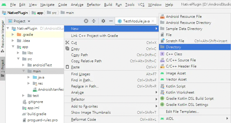Select build.gradle file in tree
This screenshot has height=123, width=231.
[37, 114]
